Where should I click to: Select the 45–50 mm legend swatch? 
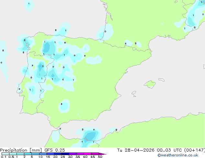point(95,154)
